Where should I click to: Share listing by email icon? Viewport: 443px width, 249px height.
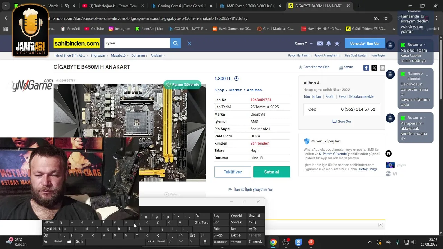pos(382,68)
